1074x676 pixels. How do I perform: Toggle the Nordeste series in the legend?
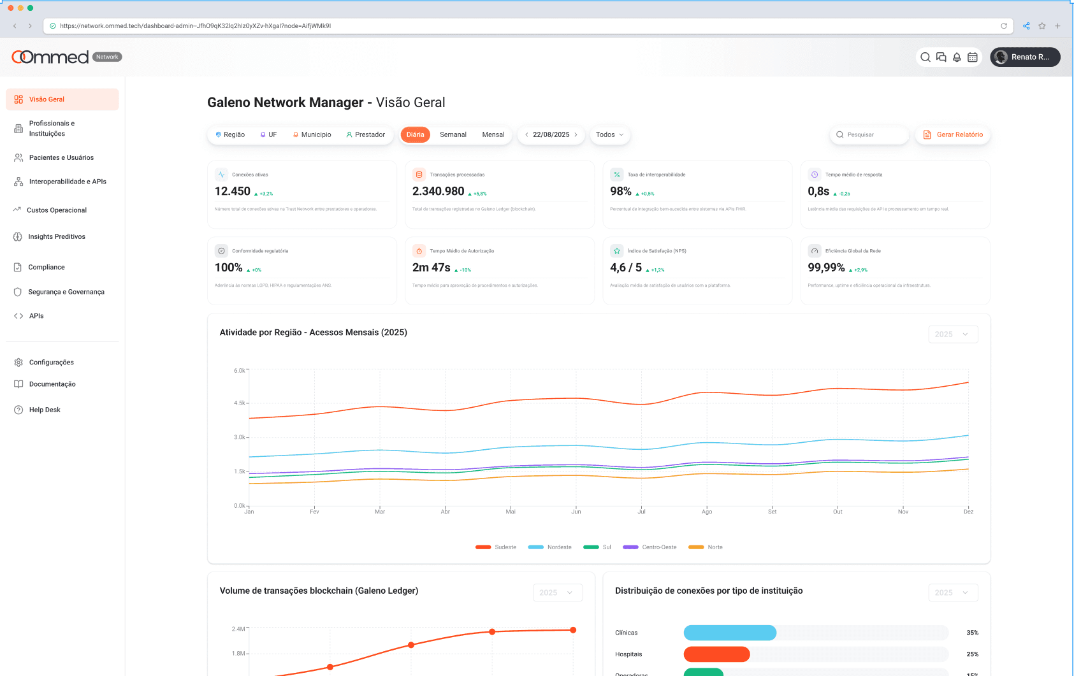pyautogui.click(x=549, y=547)
